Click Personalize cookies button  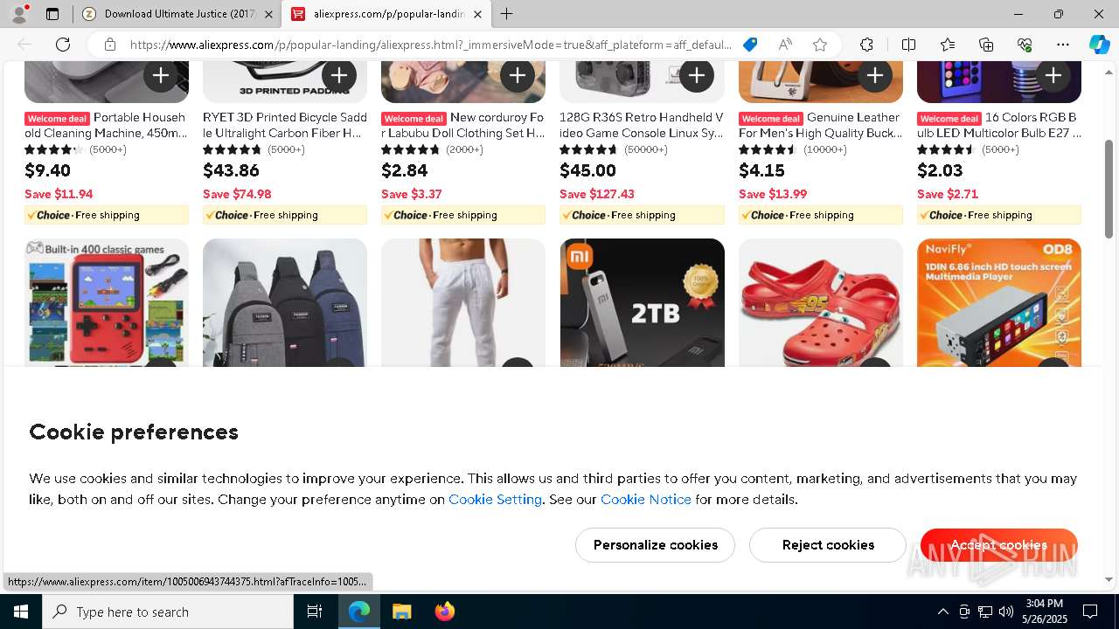pyautogui.click(x=655, y=545)
